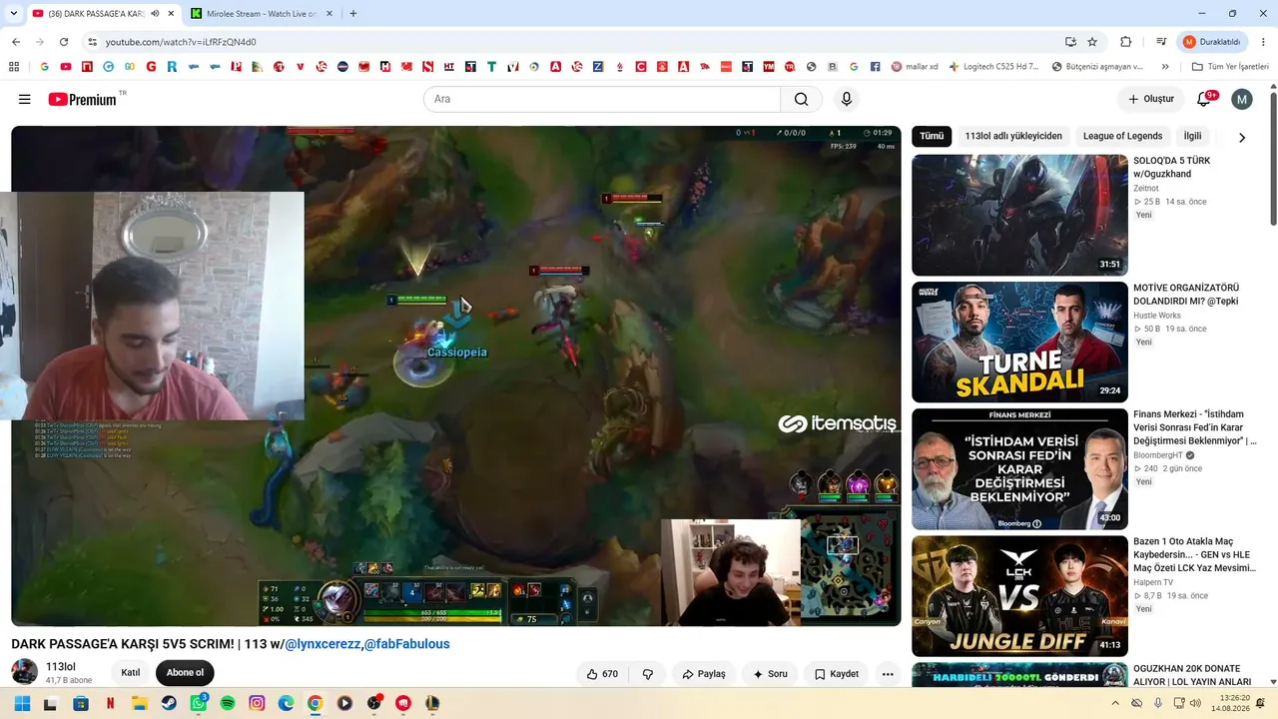The height and width of the screenshot is (719, 1278).
Task: Bookmark this page with the star
Action: click(x=1092, y=42)
